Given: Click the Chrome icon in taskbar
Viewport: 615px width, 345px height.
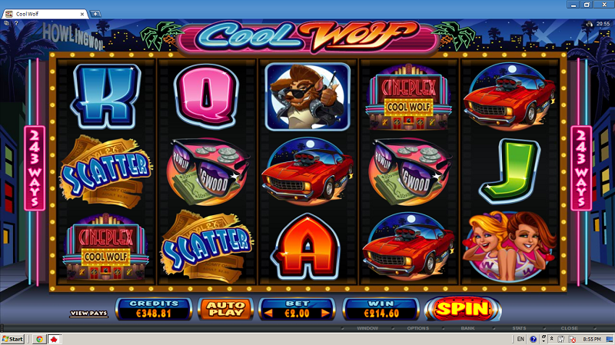Looking at the screenshot, I should click(39, 339).
